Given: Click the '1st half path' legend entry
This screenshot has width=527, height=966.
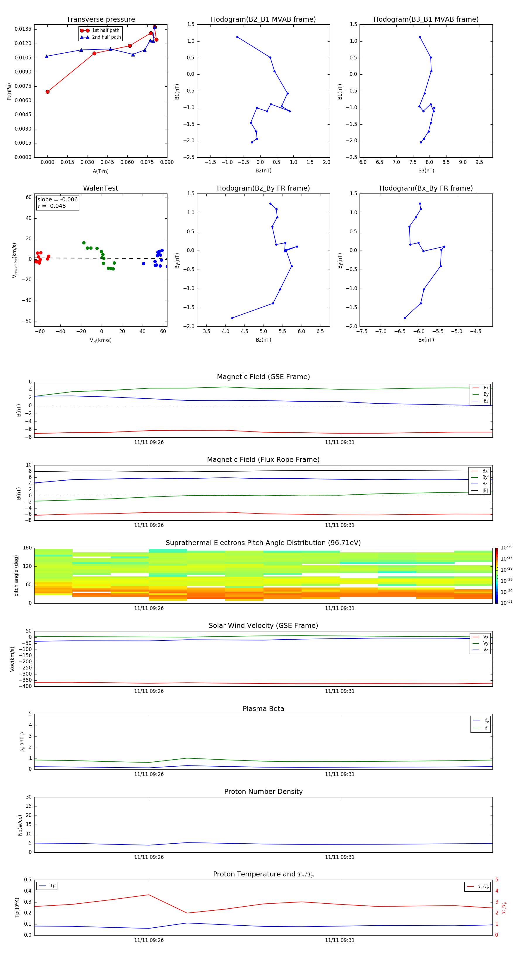Looking at the screenshot, I should [x=100, y=30].
